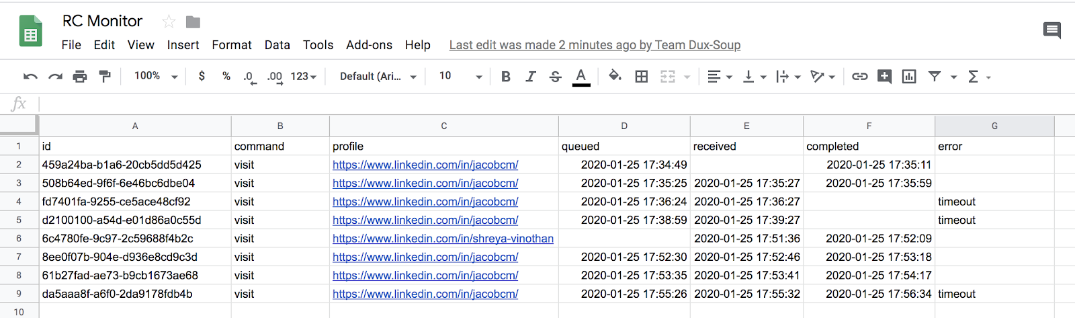Click the select-all corner box
The height and width of the screenshot is (318, 1075).
tap(19, 126)
